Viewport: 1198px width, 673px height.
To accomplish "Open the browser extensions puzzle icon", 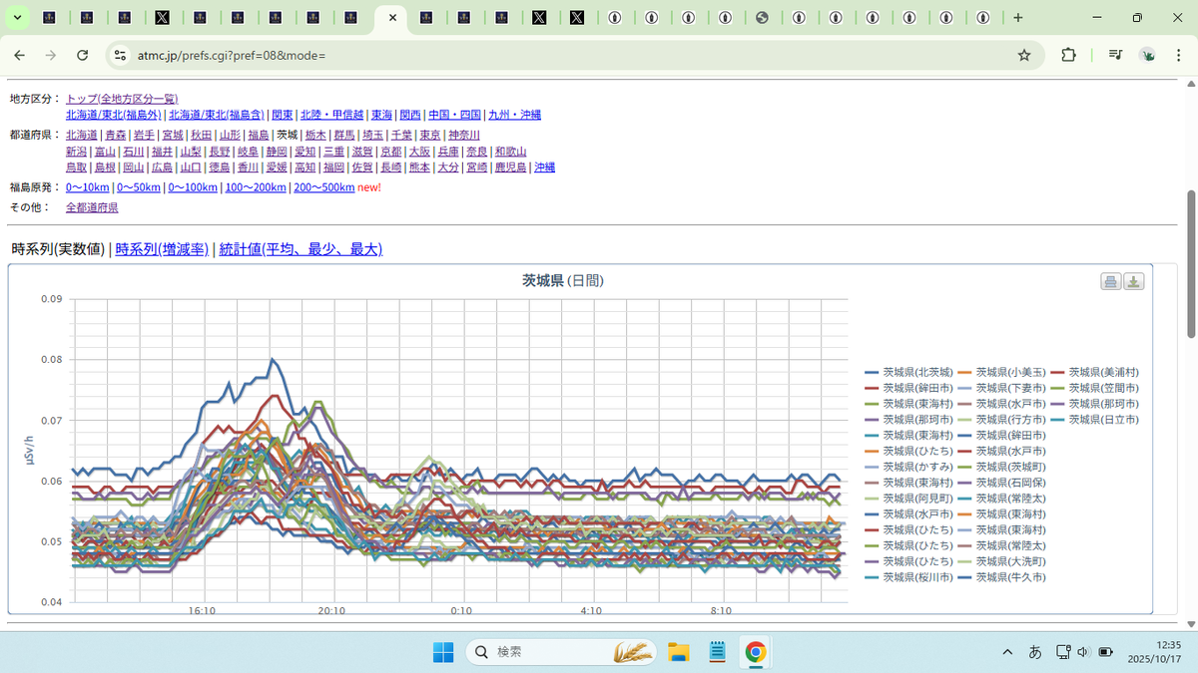I will pyautogui.click(x=1068, y=55).
